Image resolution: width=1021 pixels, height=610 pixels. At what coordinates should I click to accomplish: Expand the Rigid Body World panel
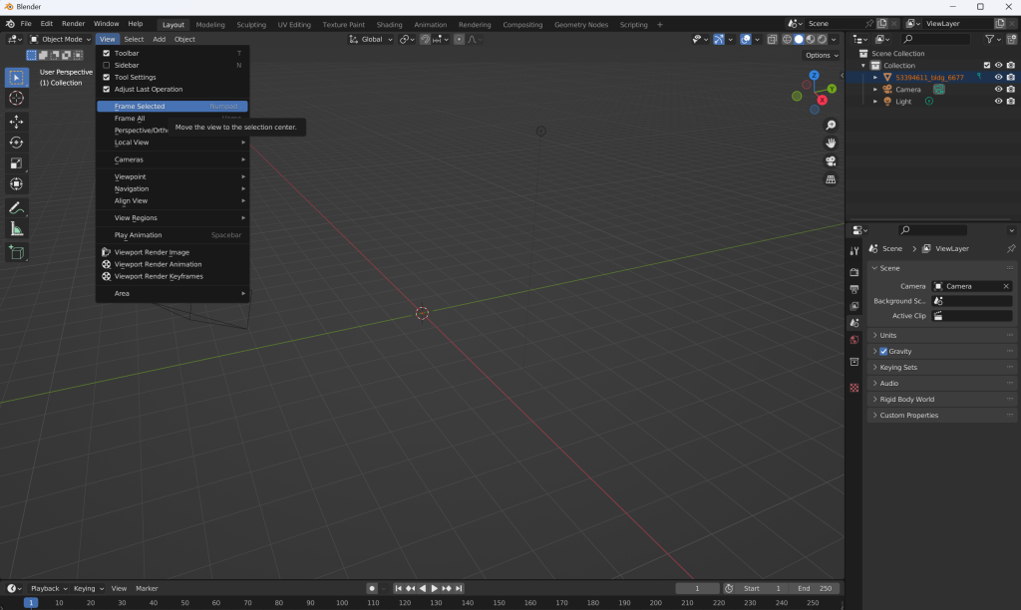point(906,399)
